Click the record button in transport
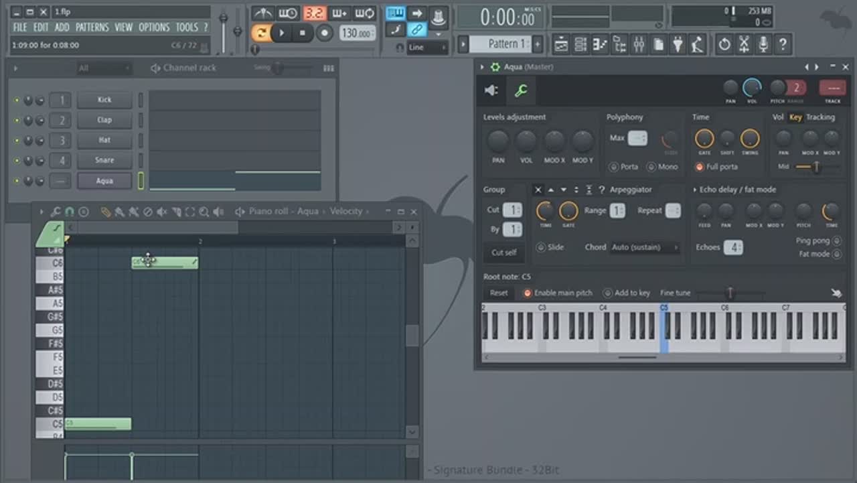 pyautogui.click(x=325, y=33)
